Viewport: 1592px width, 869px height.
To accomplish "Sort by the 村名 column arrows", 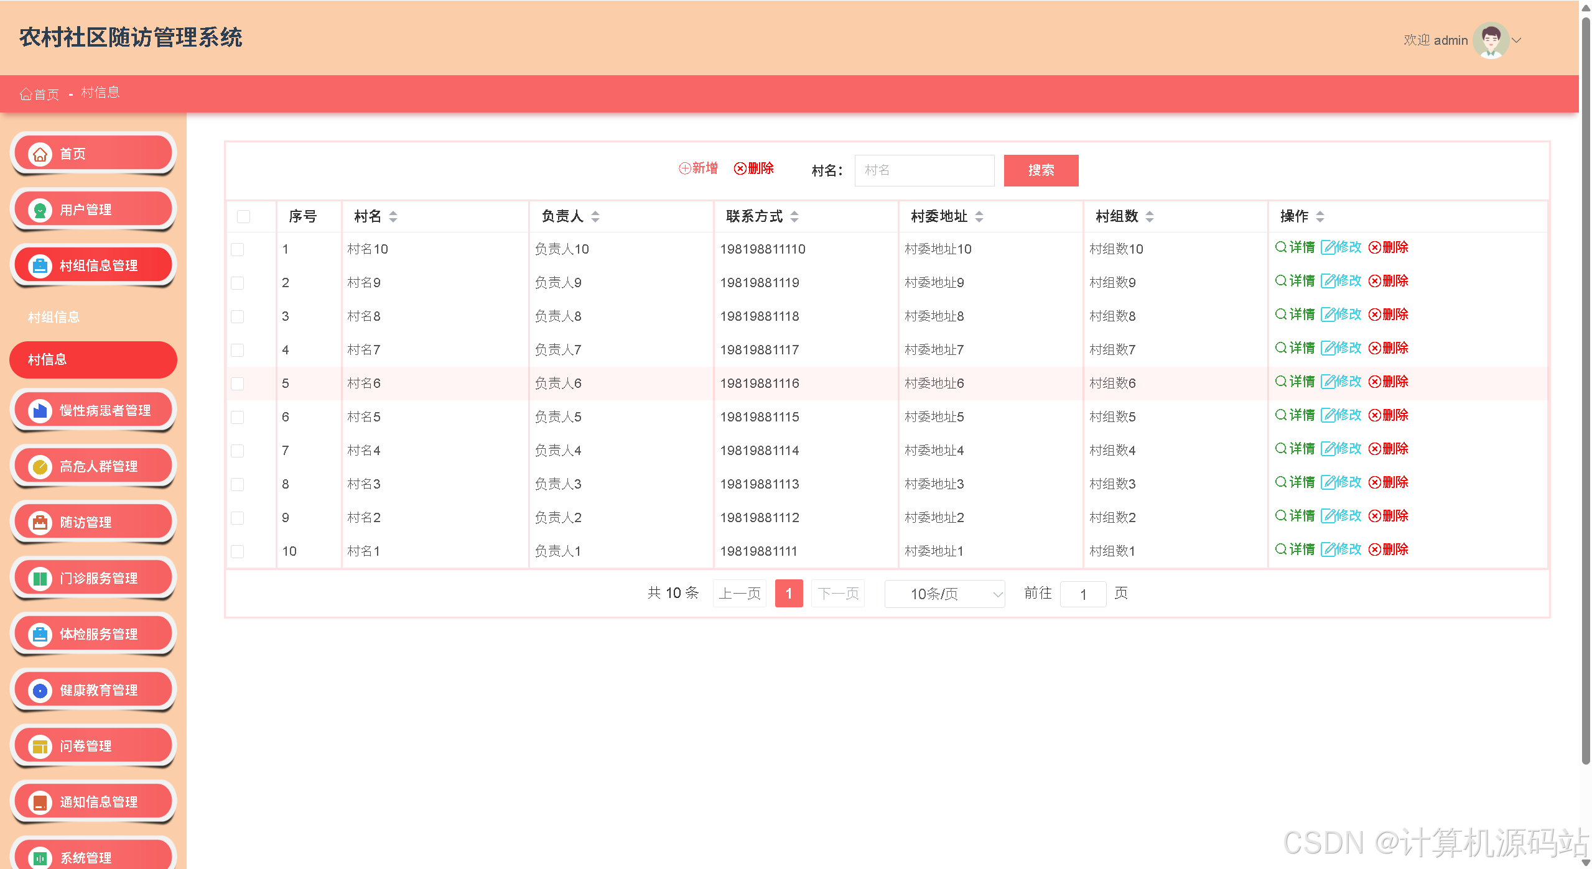I will tap(393, 216).
